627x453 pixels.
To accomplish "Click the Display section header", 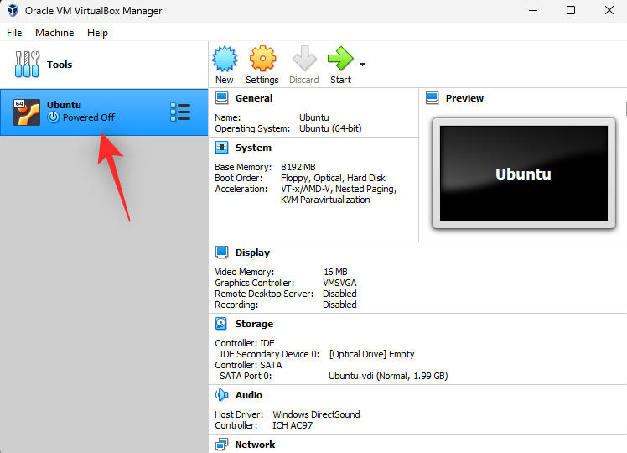I will pyautogui.click(x=252, y=253).
